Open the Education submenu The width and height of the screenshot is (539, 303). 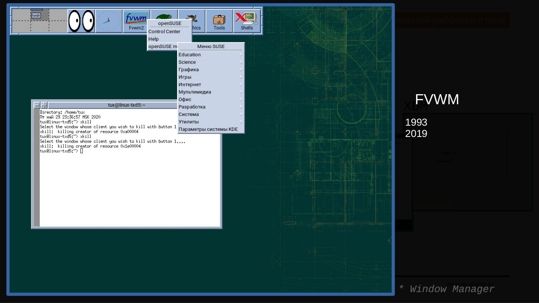coord(211,55)
